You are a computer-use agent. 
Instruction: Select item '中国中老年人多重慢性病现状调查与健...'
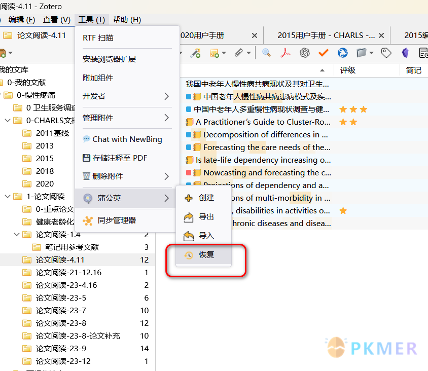coord(261,109)
